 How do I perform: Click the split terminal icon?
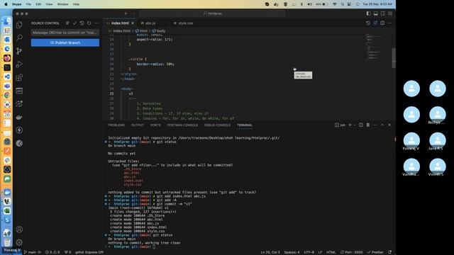(361, 125)
